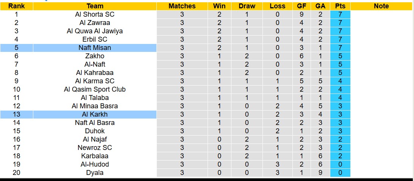The height and width of the screenshot is (181, 414).
Task: Click the Newroz SC team name
Action: click(x=95, y=148)
